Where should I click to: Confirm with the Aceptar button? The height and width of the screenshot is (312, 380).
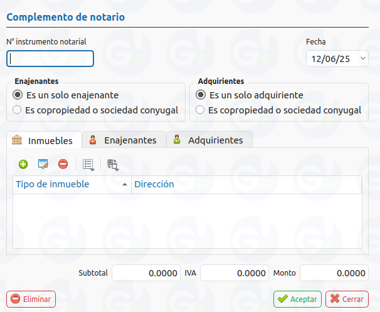click(x=297, y=299)
